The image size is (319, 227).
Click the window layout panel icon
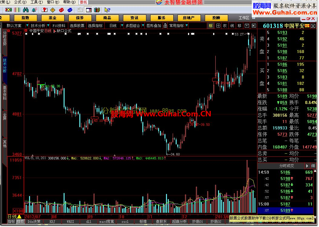tap(89, 10)
